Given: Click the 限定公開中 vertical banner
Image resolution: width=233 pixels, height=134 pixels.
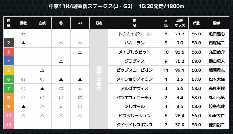Looking at the screenshot, I should click(99, 79).
